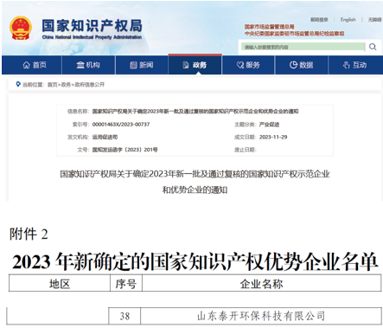Click 政务 in the breadcrumb
This screenshot has width=383, height=328.
[66, 85]
